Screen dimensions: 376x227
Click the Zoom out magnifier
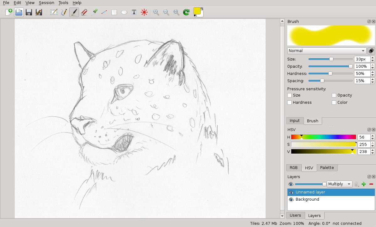tap(166, 12)
